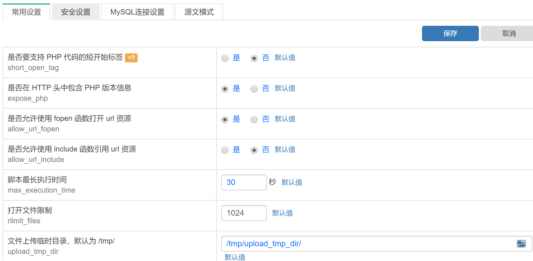
Task: Select 否 for expose_php
Action: [x=254, y=89]
